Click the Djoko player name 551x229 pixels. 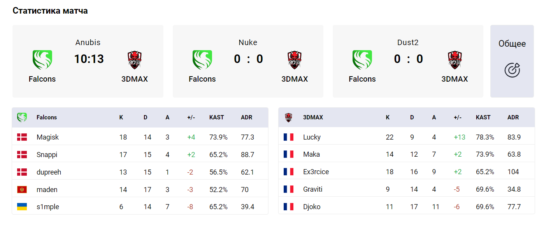point(312,207)
